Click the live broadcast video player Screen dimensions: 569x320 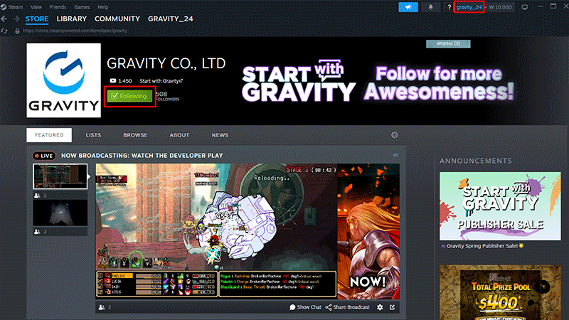coord(248,232)
